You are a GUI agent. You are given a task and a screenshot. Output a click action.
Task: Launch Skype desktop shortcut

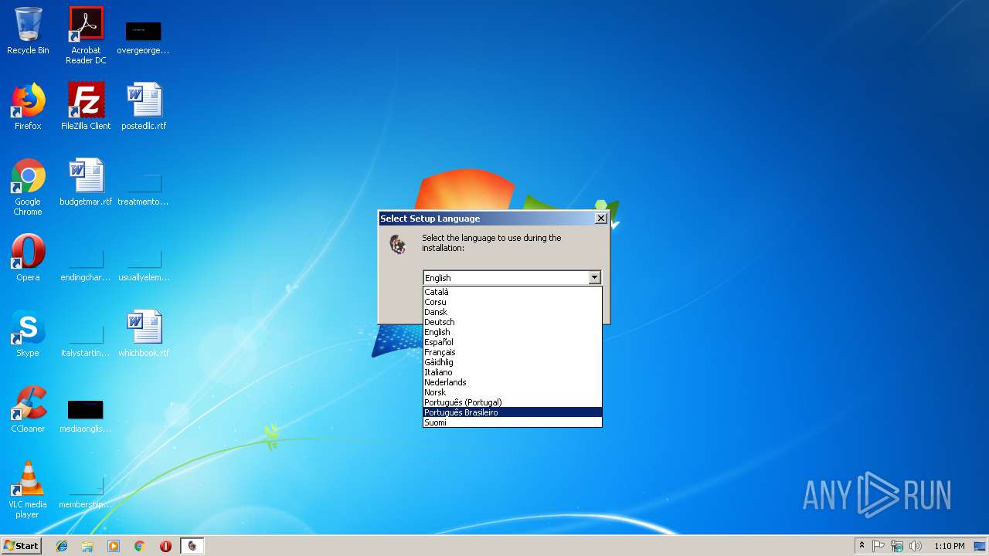pyautogui.click(x=28, y=334)
